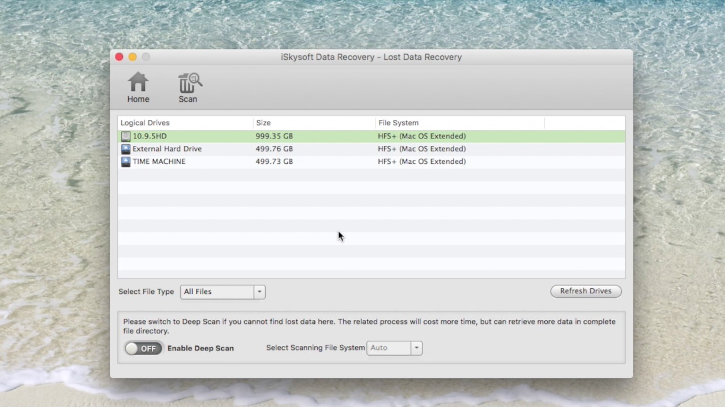The width and height of the screenshot is (725, 407).
Task: Click the All Files field in file type combo
Action: (x=217, y=292)
